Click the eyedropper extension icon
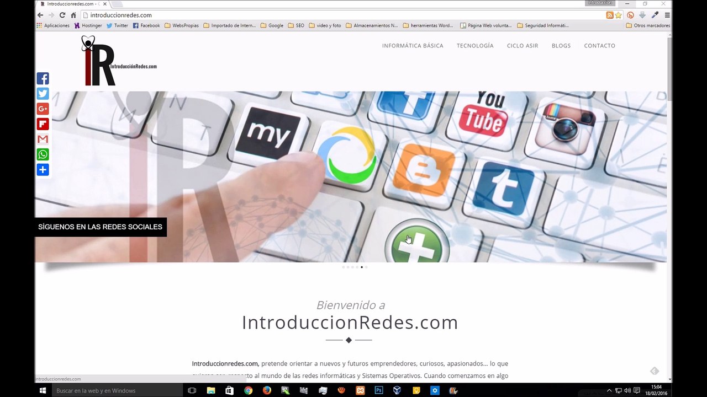 click(655, 15)
